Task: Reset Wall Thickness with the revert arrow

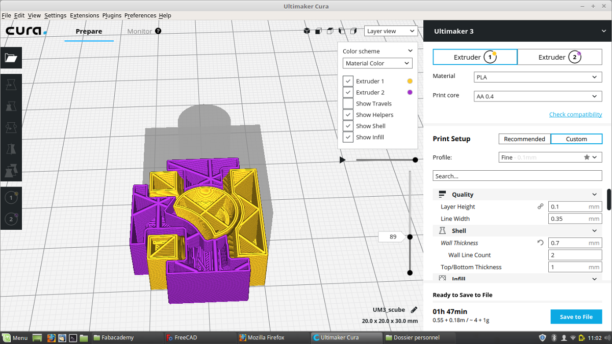Action: click(x=540, y=243)
